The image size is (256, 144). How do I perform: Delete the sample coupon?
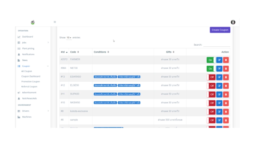pos(226,120)
